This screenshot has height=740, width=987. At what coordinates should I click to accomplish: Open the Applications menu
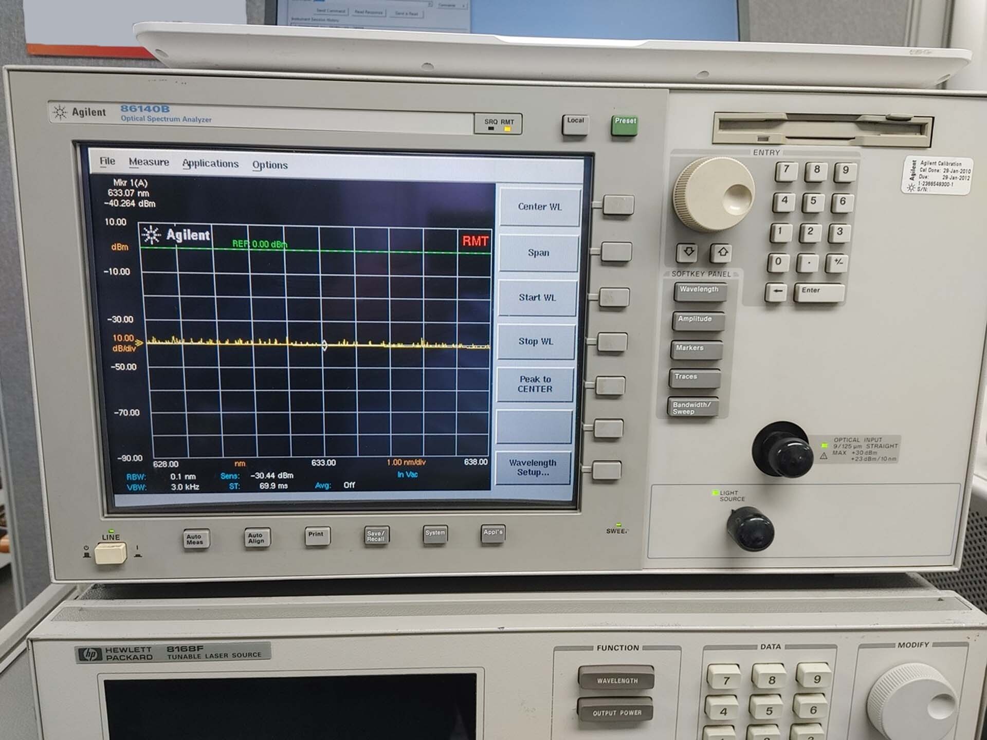[210, 163]
